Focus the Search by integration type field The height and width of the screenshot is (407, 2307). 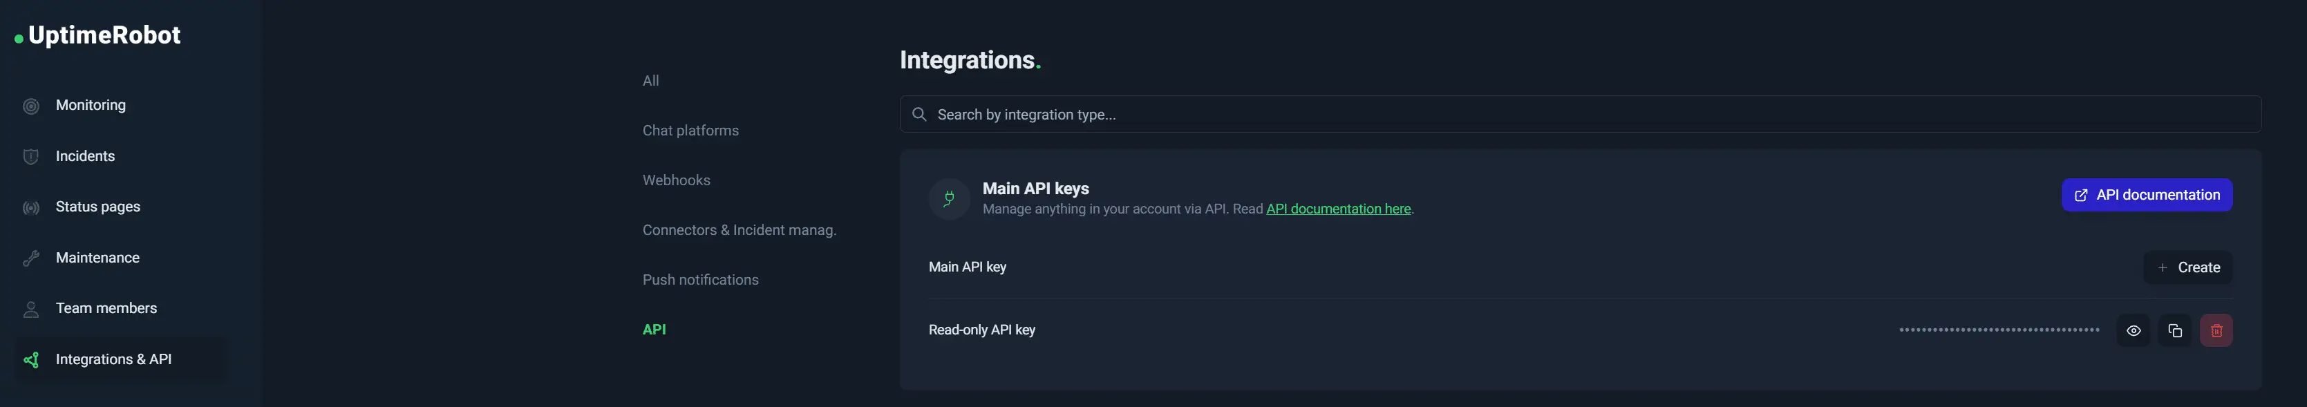[x=1580, y=115]
